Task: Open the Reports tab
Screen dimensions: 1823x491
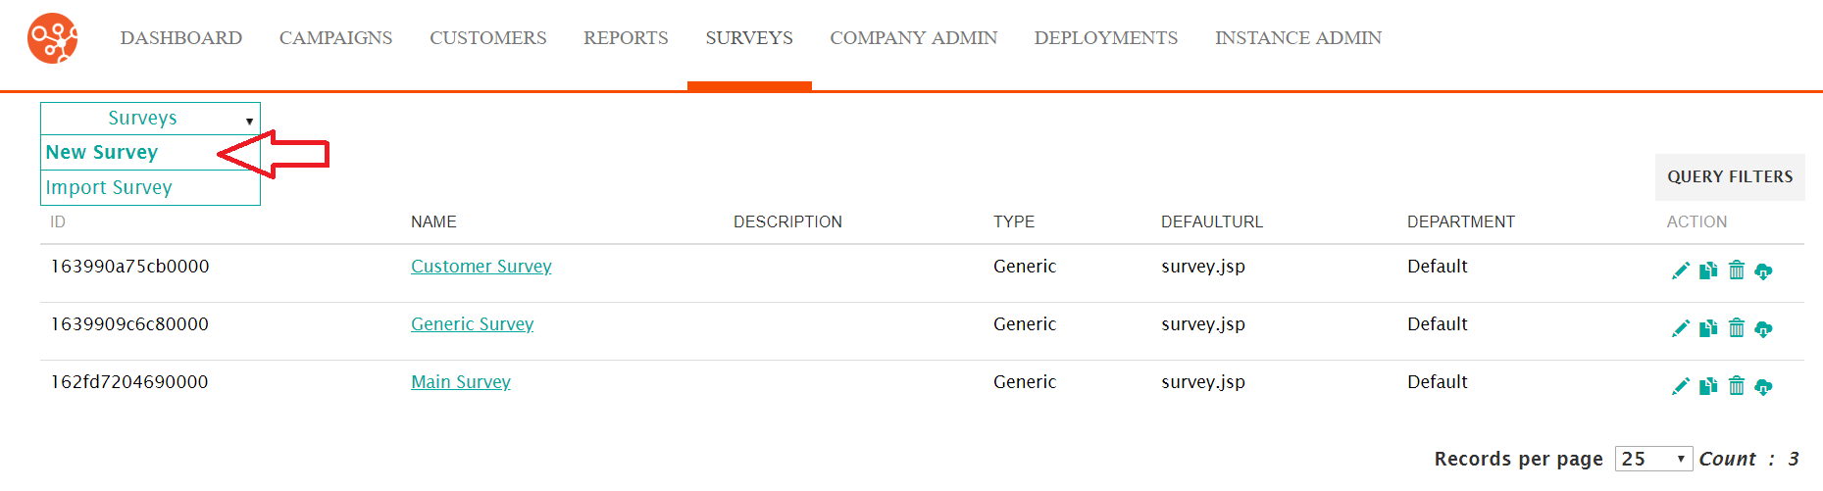Action: tap(626, 38)
